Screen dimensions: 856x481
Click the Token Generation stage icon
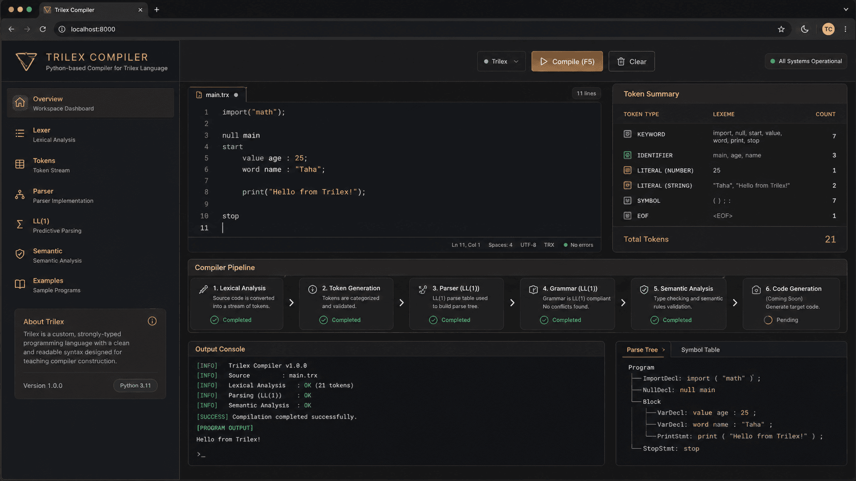point(312,289)
